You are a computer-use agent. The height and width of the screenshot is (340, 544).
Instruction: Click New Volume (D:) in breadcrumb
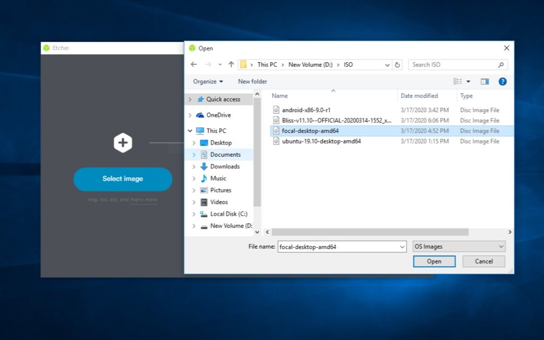point(310,64)
